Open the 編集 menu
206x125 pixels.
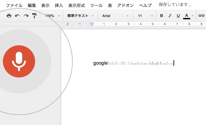click(32, 5)
